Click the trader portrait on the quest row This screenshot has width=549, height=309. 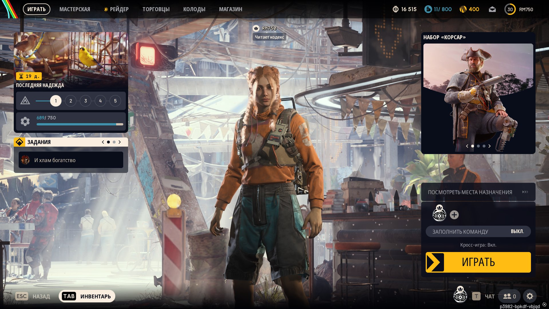(25, 160)
